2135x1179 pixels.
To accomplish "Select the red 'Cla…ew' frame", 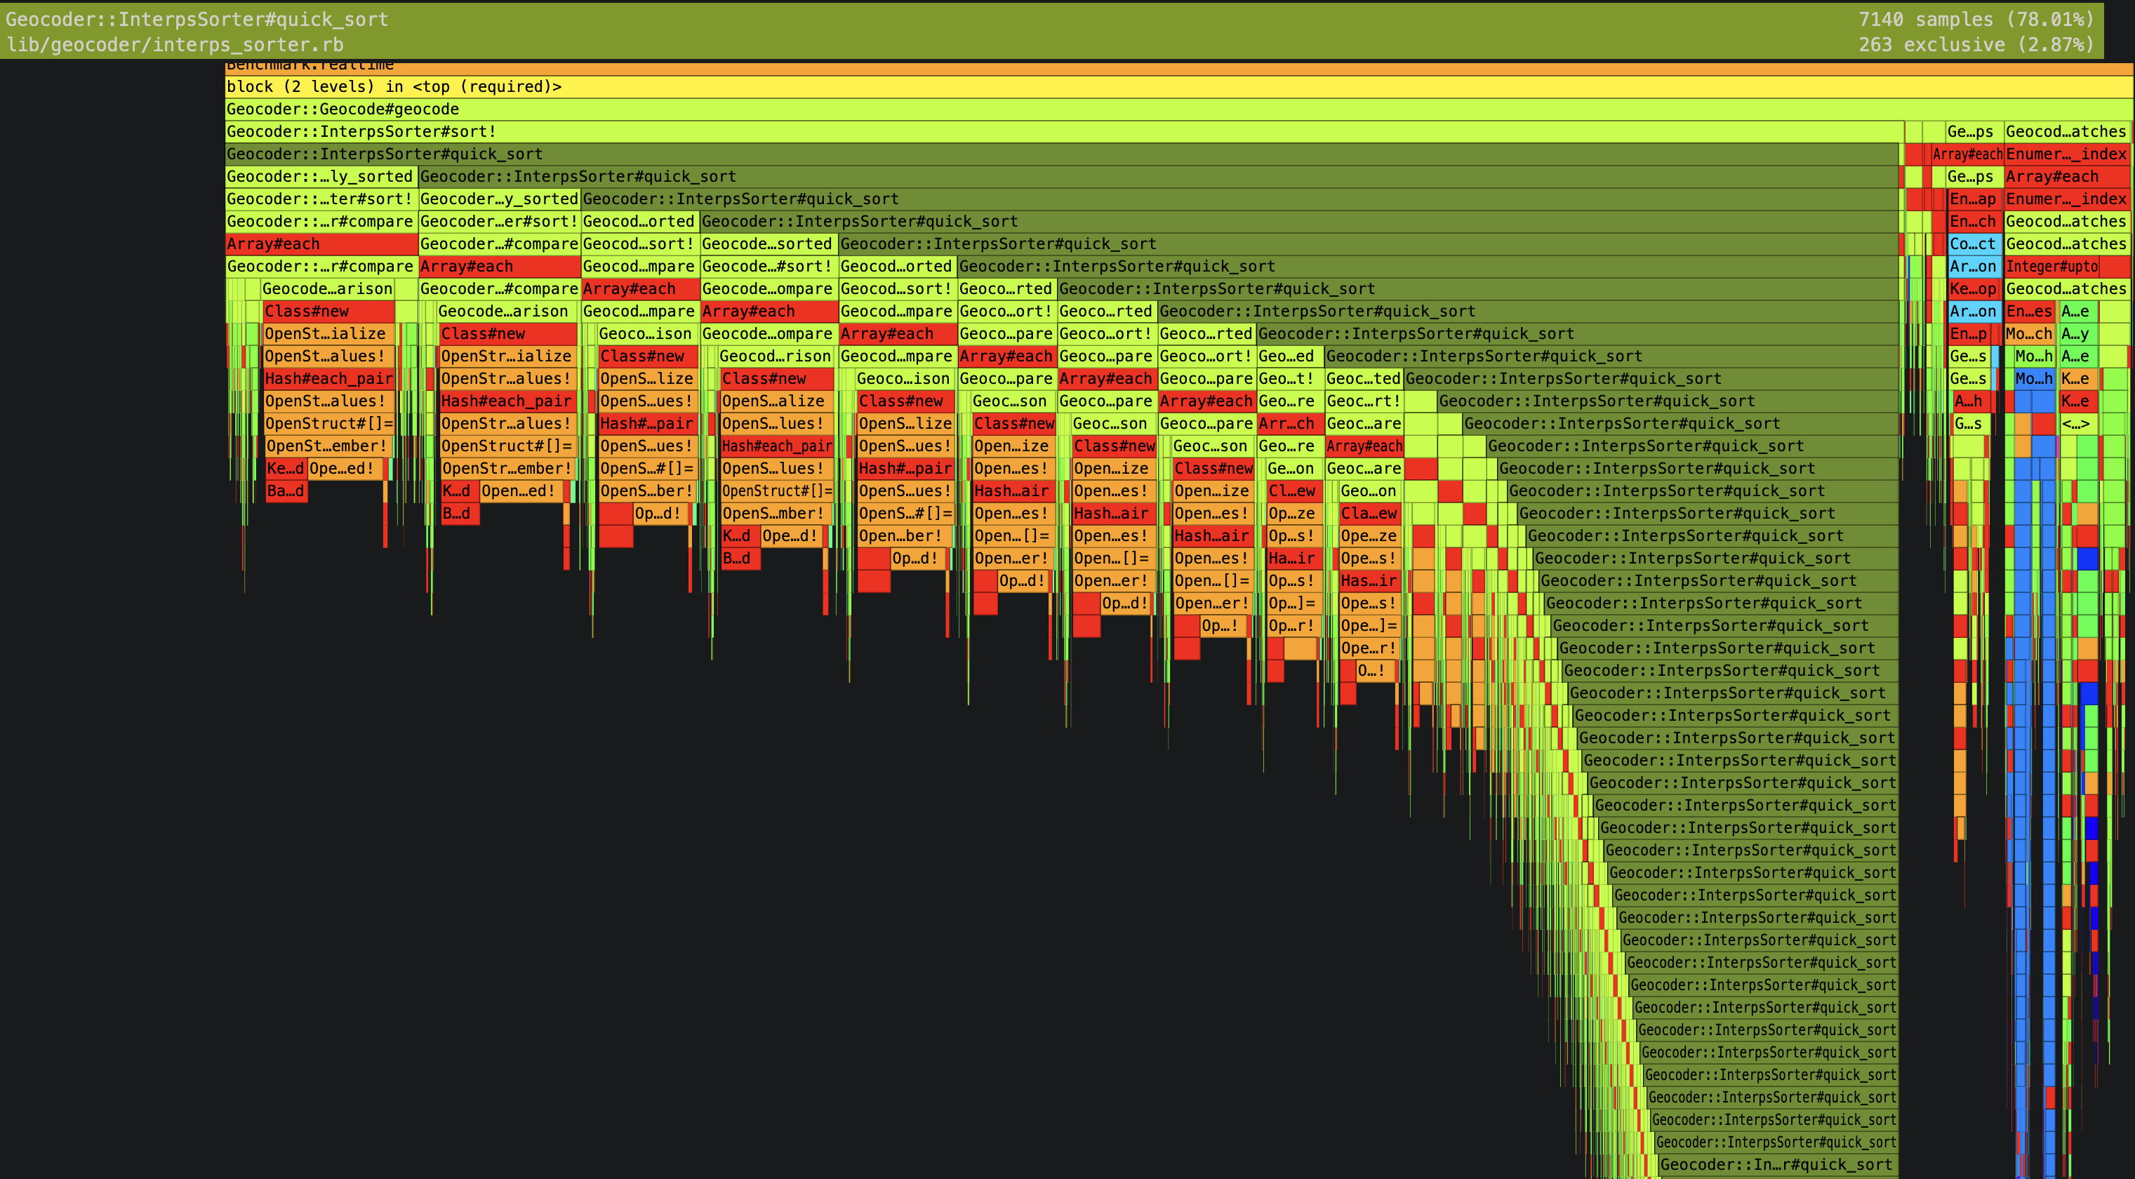I will coord(1369,513).
